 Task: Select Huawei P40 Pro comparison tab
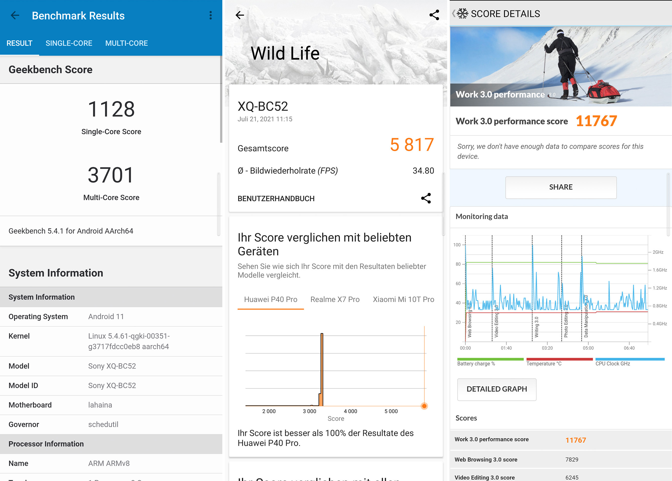click(270, 299)
